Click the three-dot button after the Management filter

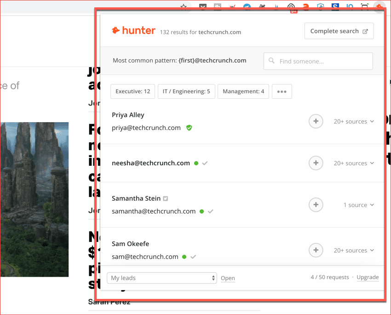click(282, 91)
